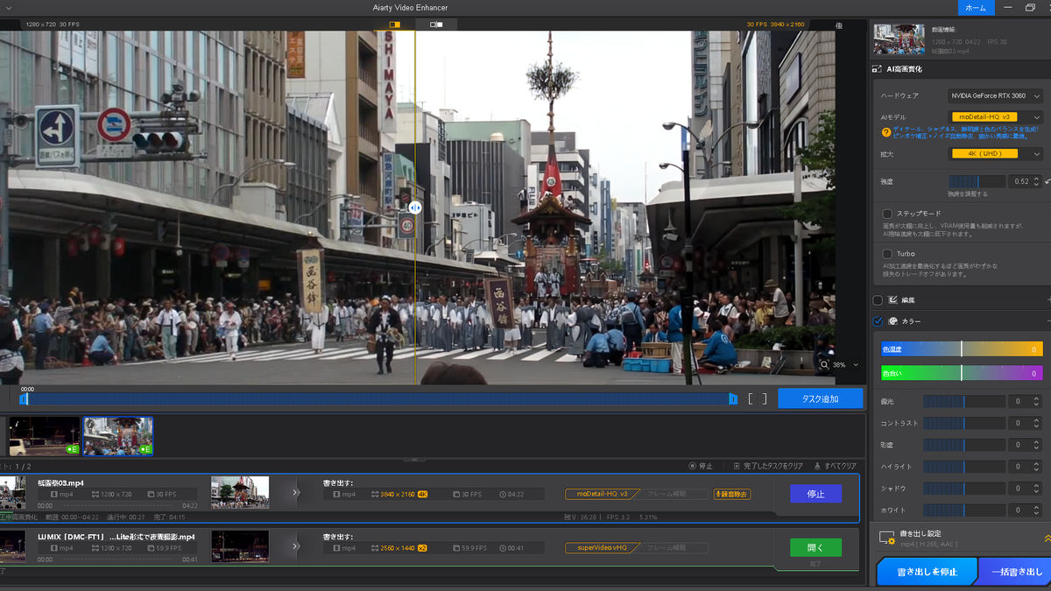Viewport: 1051px width, 591px height.
Task: Enable the Turbo checkbox
Action: pos(887,254)
